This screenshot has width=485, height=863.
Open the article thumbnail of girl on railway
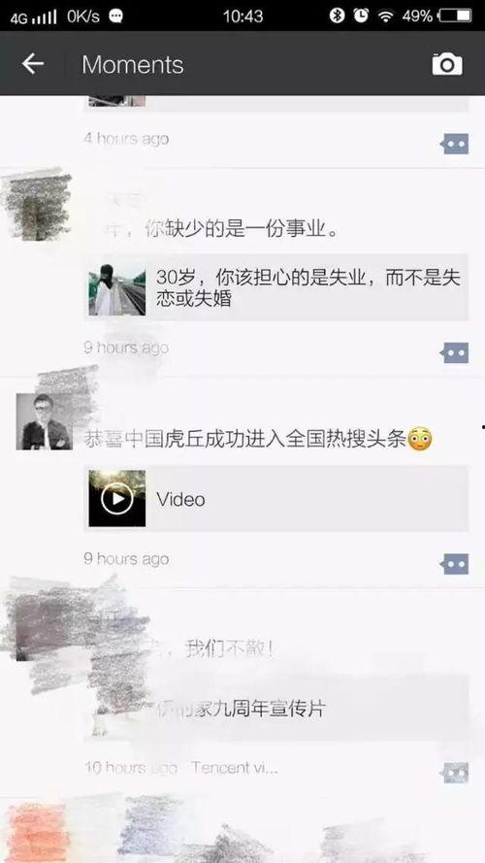coord(117,287)
